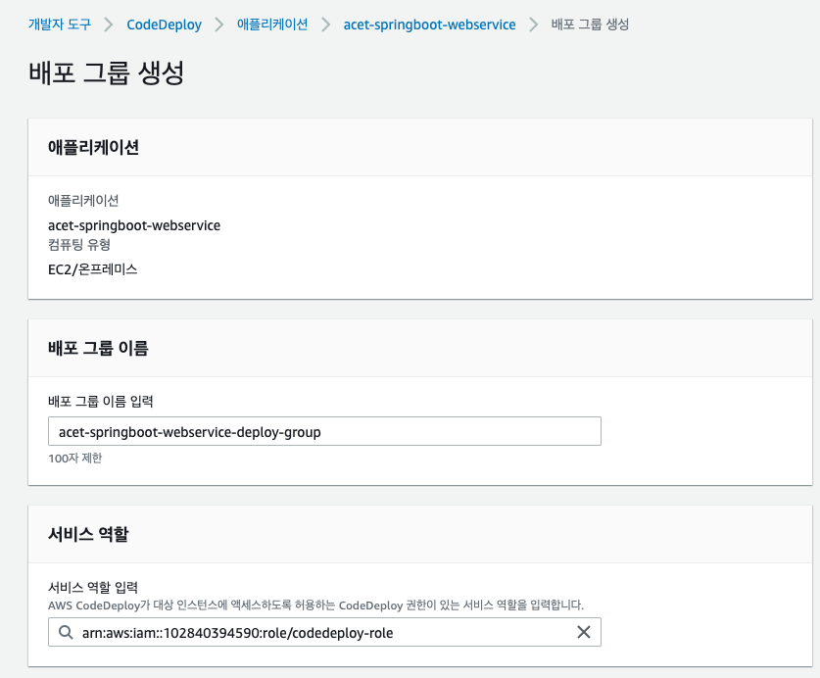Open the 개발자 도구 breadcrumb link
This screenshot has width=820, height=678.
[x=60, y=24]
